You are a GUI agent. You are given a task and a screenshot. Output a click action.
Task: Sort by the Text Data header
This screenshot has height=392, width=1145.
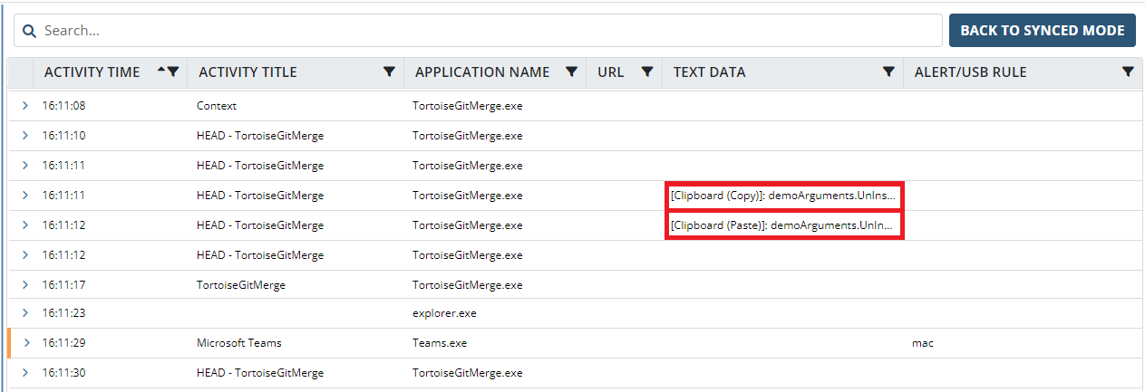point(709,72)
